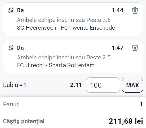Click the market text above SC Heerenveen match
This screenshot has width=146, height=128.
pos(64,20)
